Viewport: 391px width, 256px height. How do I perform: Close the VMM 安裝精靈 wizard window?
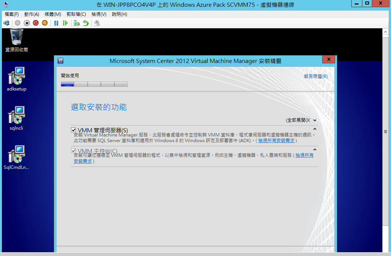coord(329,59)
